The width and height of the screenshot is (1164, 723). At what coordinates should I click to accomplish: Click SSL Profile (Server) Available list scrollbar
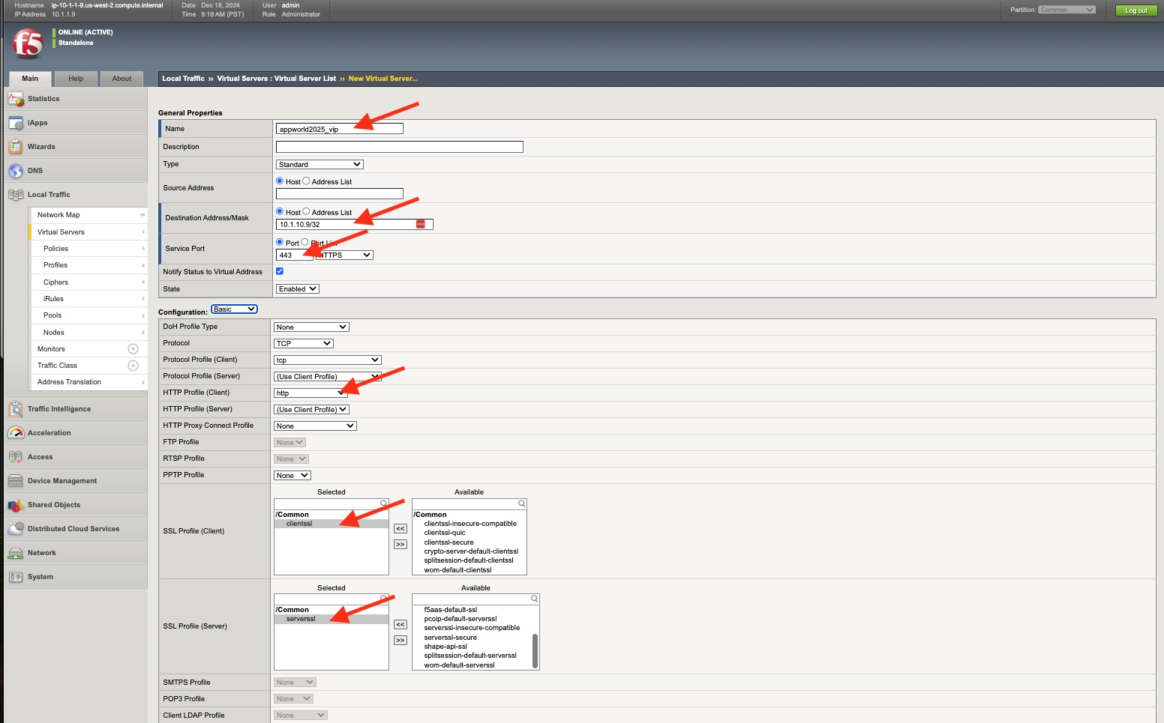(x=535, y=650)
